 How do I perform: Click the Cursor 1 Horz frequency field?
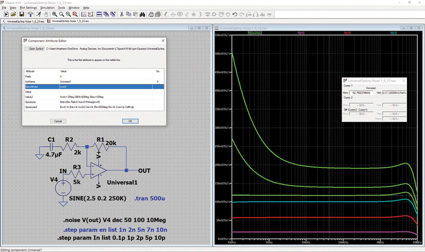(361, 92)
